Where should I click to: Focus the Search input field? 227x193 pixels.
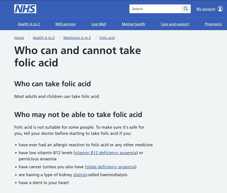tap(155, 9)
